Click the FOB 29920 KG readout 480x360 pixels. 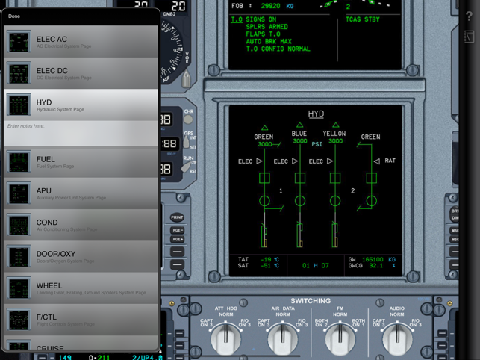(262, 6)
